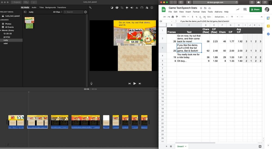Switch to the Backgrounds tab in iMovie
The width and height of the screenshot is (272, 149).
coord(51,7)
